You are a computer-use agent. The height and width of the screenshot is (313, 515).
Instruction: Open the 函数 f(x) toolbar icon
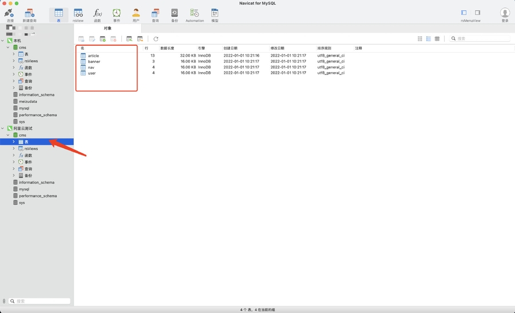[97, 14]
